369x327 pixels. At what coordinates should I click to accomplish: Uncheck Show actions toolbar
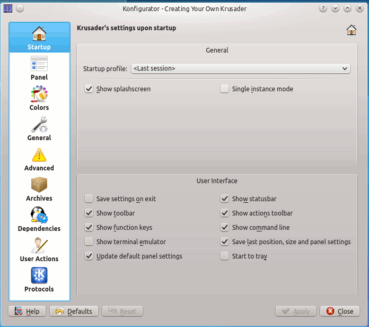[224, 213]
